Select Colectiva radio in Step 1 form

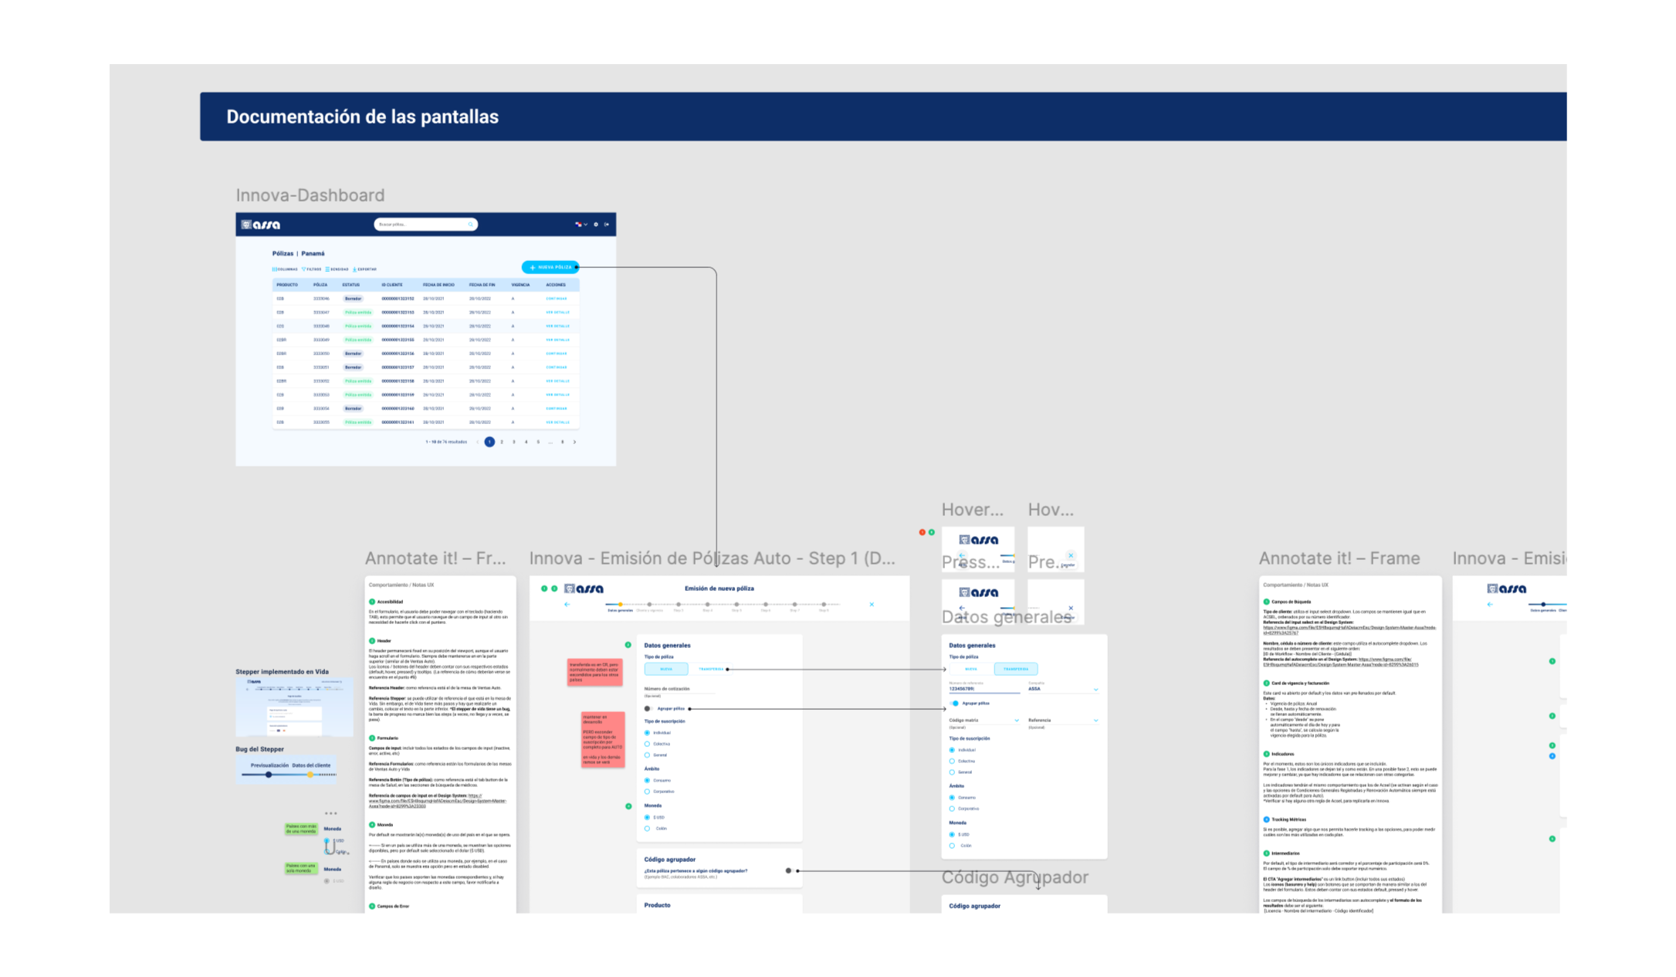tap(647, 744)
